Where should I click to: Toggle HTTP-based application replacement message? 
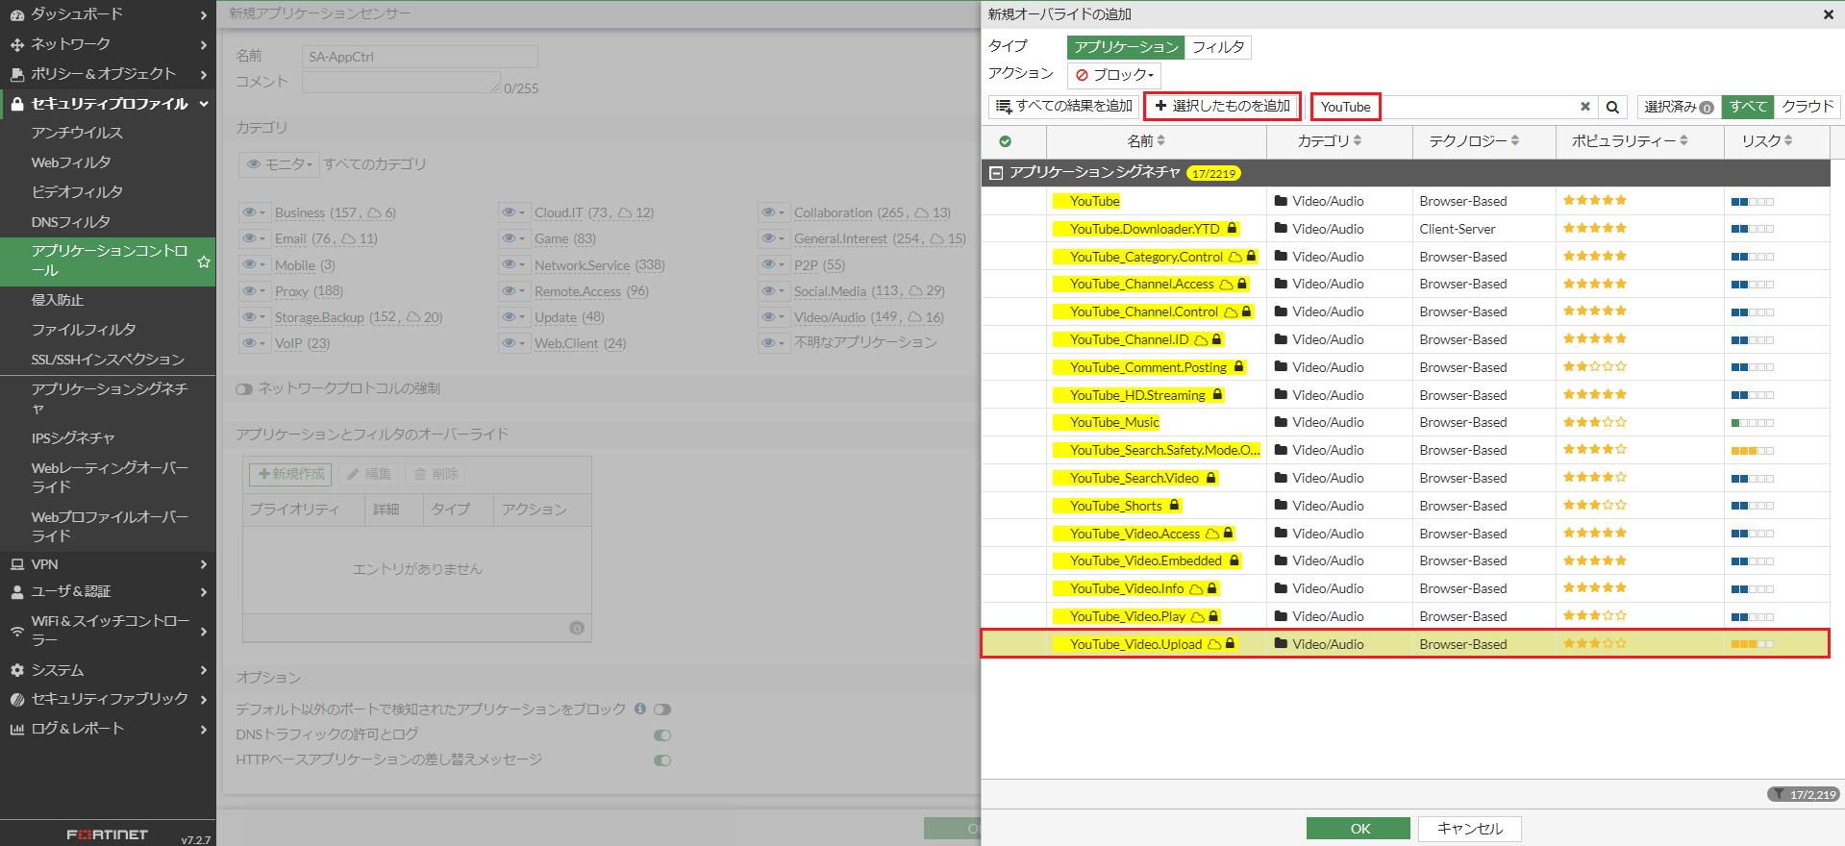point(661,760)
